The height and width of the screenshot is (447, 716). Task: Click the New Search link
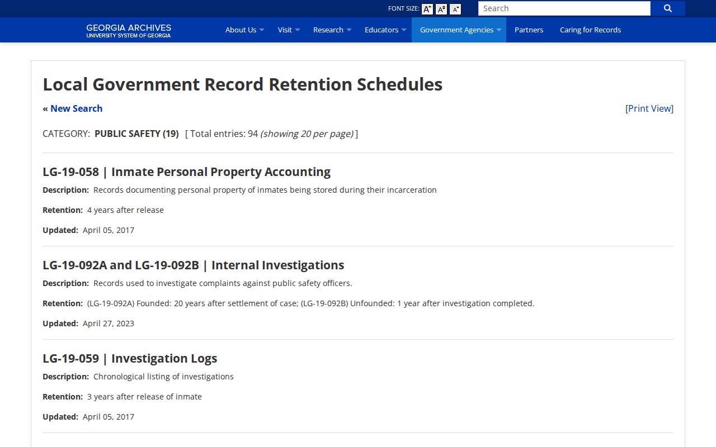click(76, 108)
